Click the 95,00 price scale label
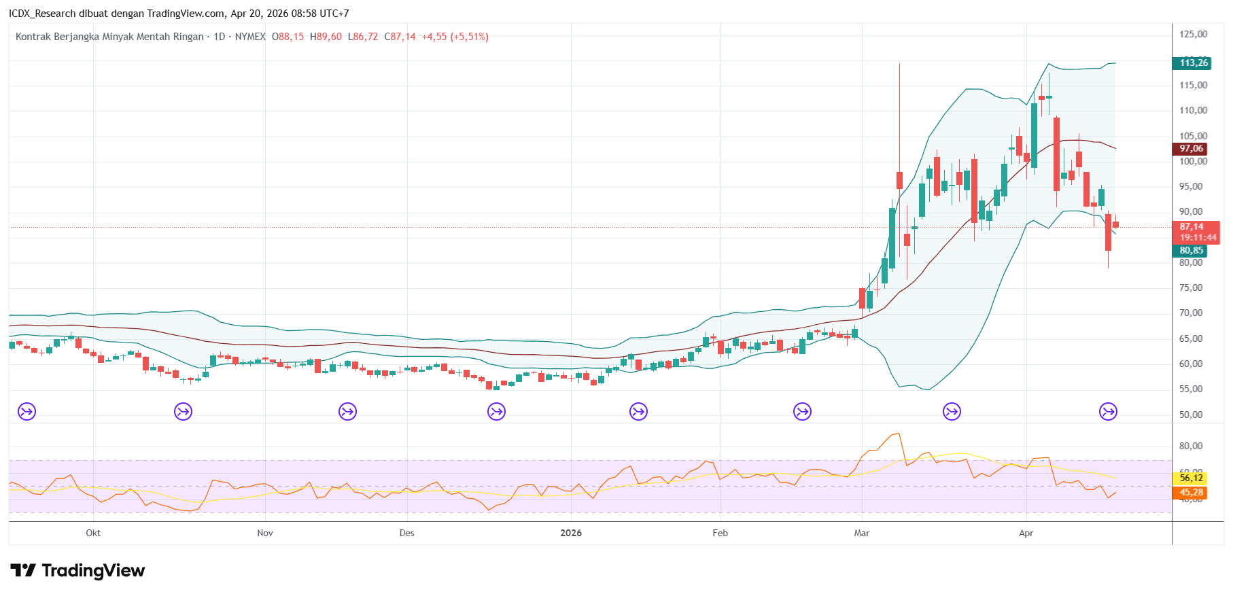Image resolution: width=1233 pixels, height=596 pixels. pyautogui.click(x=1191, y=187)
